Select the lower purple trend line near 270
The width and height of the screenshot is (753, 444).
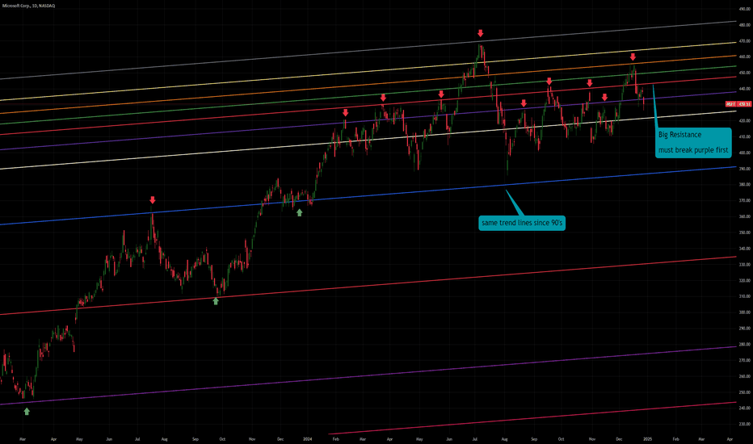click(368, 375)
